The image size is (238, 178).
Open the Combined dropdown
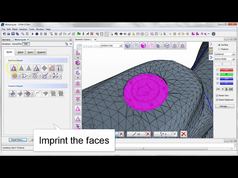[225, 54]
